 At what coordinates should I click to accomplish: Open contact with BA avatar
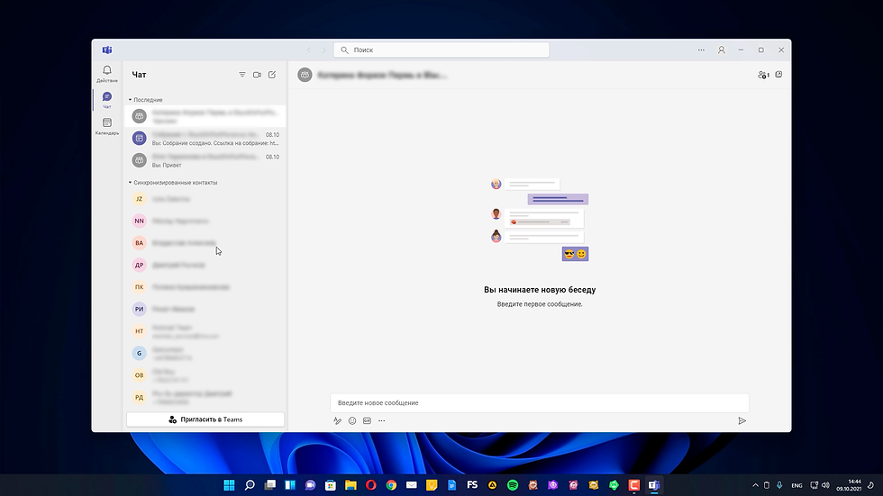(x=139, y=243)
